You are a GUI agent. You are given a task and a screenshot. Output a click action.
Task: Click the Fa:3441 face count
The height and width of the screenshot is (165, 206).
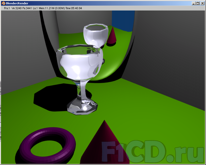pos(27,8)
